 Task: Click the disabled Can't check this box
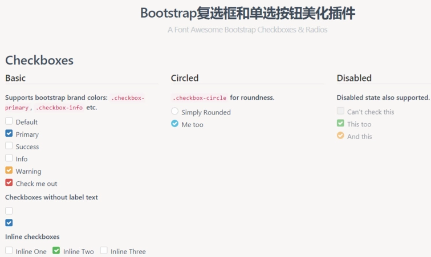coord(340,111)
